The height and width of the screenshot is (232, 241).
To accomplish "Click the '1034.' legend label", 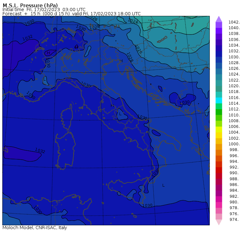I will pos(234,45).
